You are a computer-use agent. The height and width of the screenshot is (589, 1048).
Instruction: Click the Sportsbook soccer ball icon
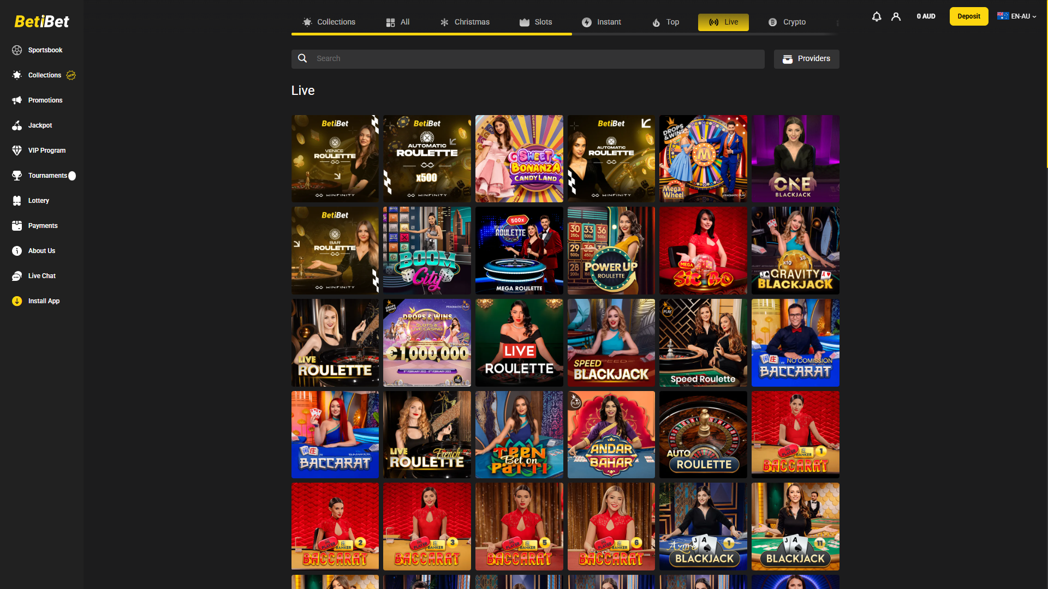pos(17,50)
